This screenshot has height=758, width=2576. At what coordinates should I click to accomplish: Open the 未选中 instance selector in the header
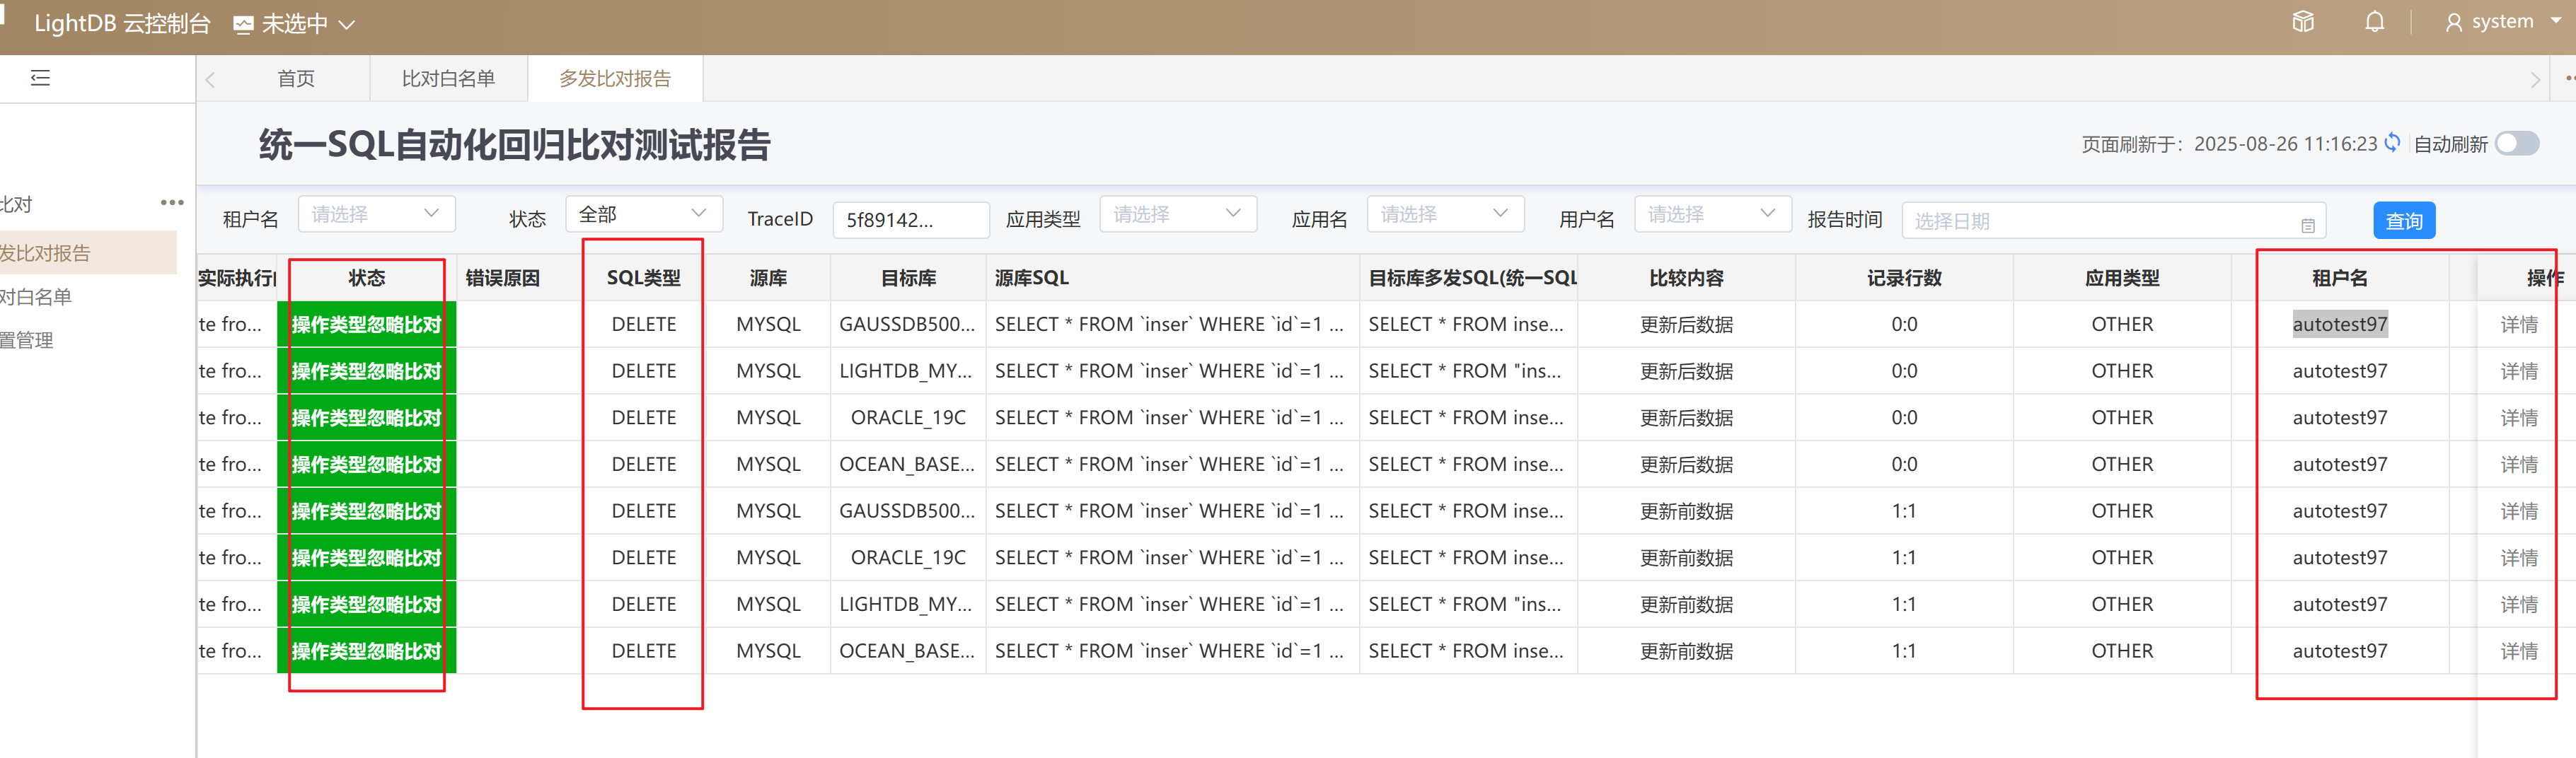(x=294, y=24)
